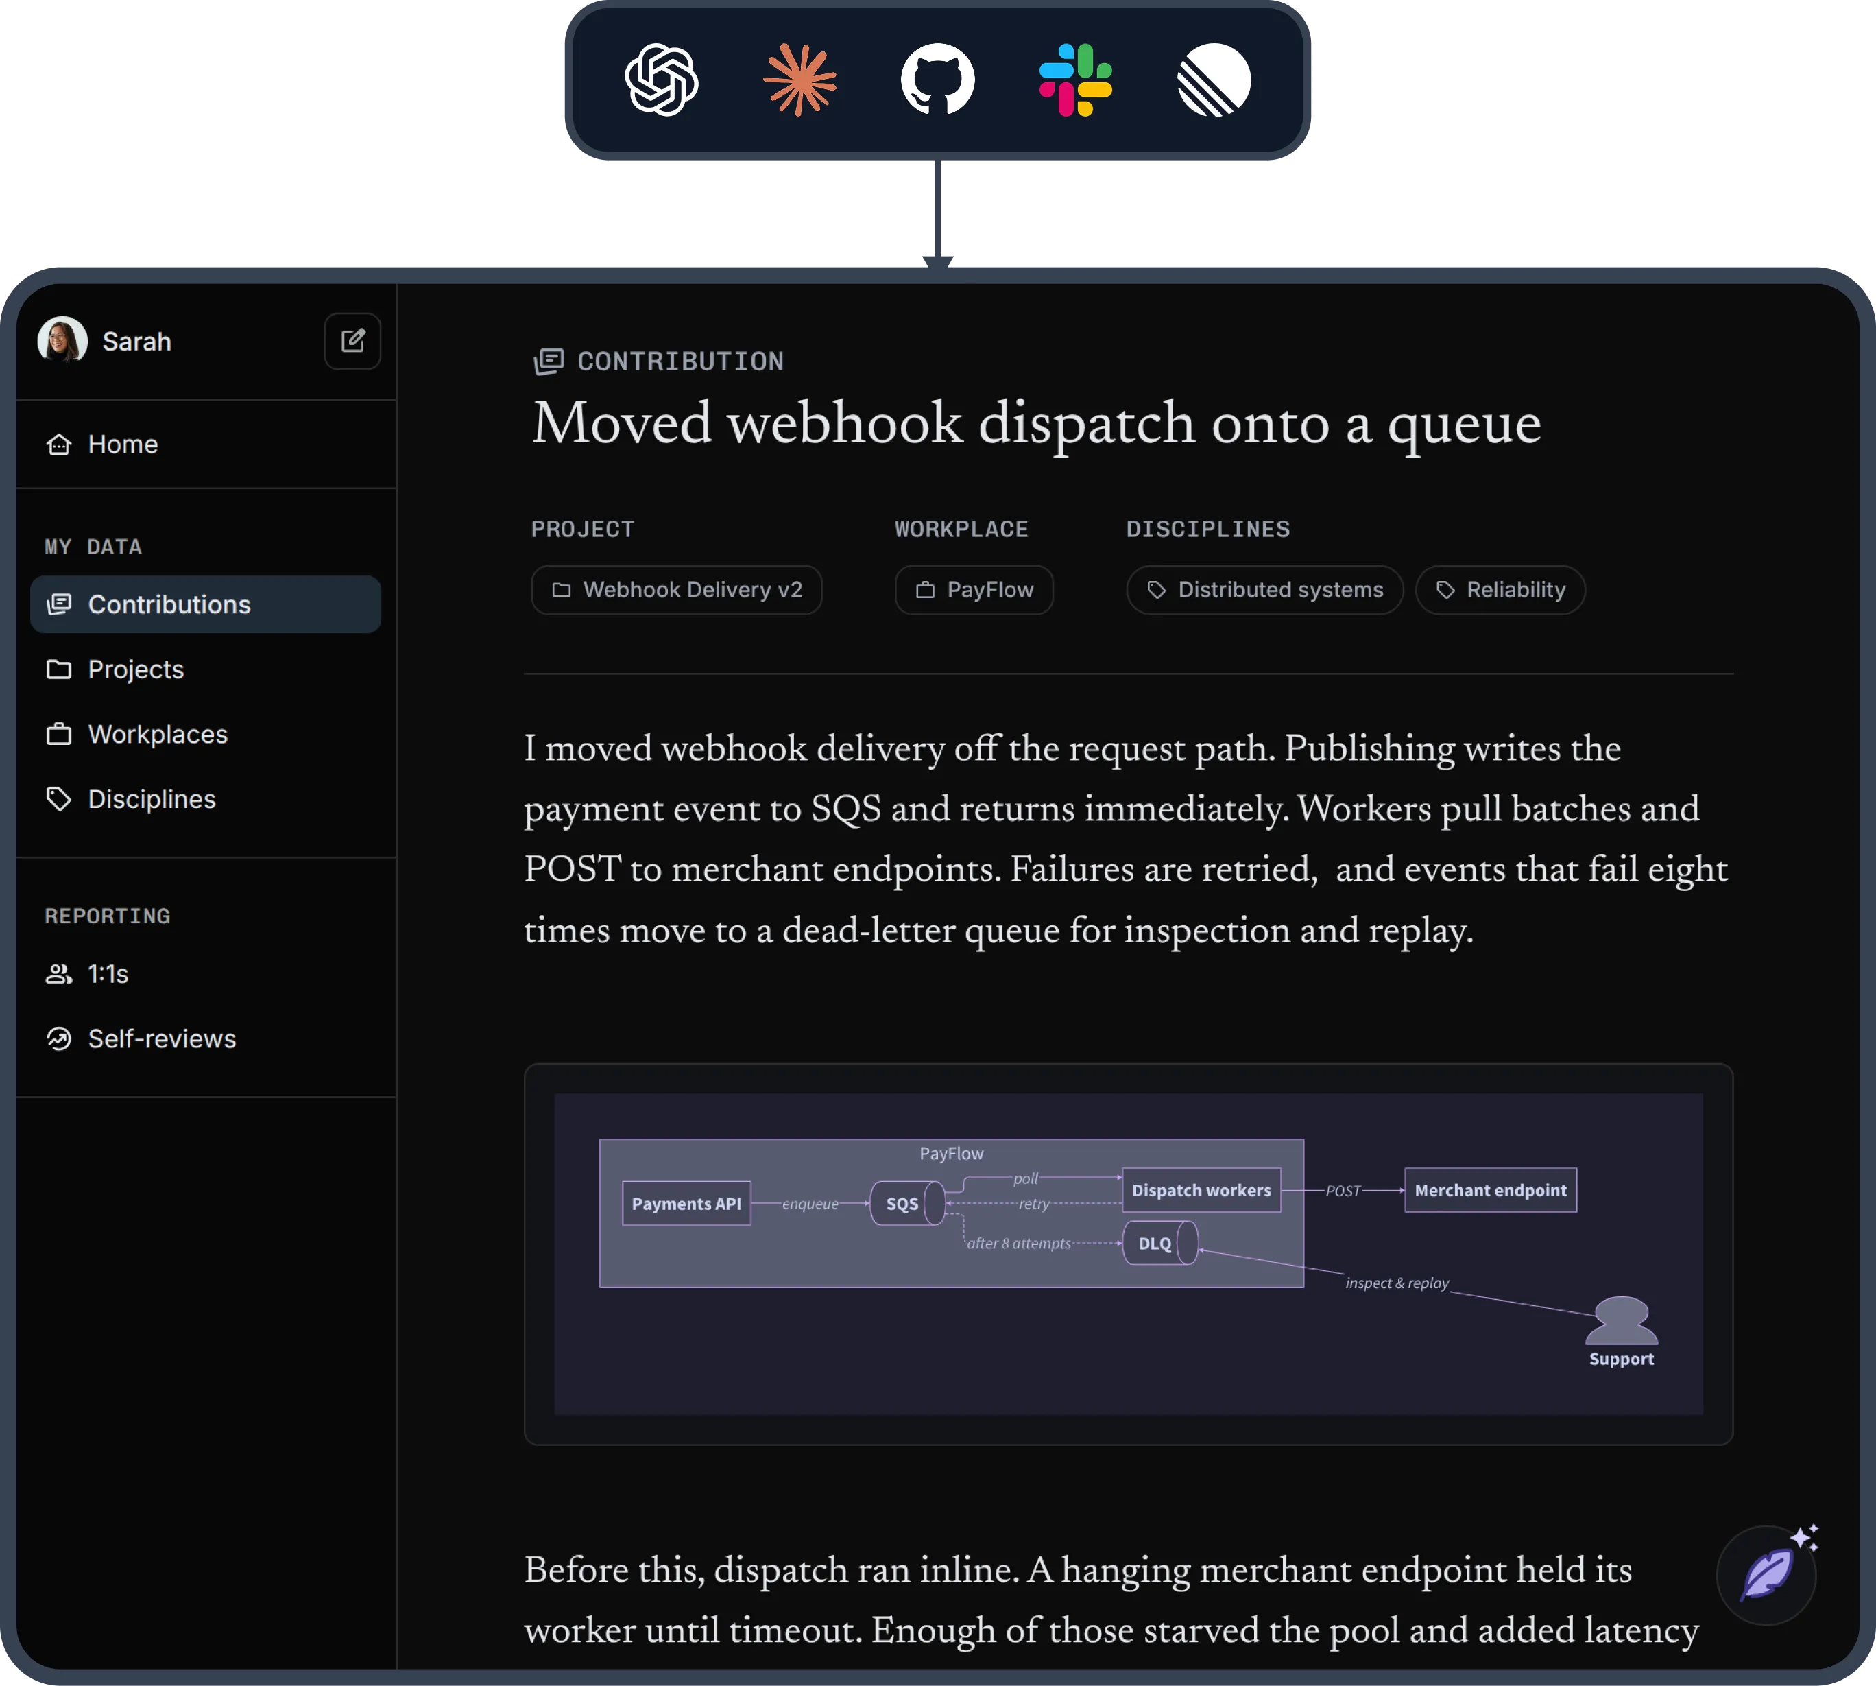This screenshot has height=1686, width=1876.
Task: Open the PayFlow workplace chip
Action: 974,590
